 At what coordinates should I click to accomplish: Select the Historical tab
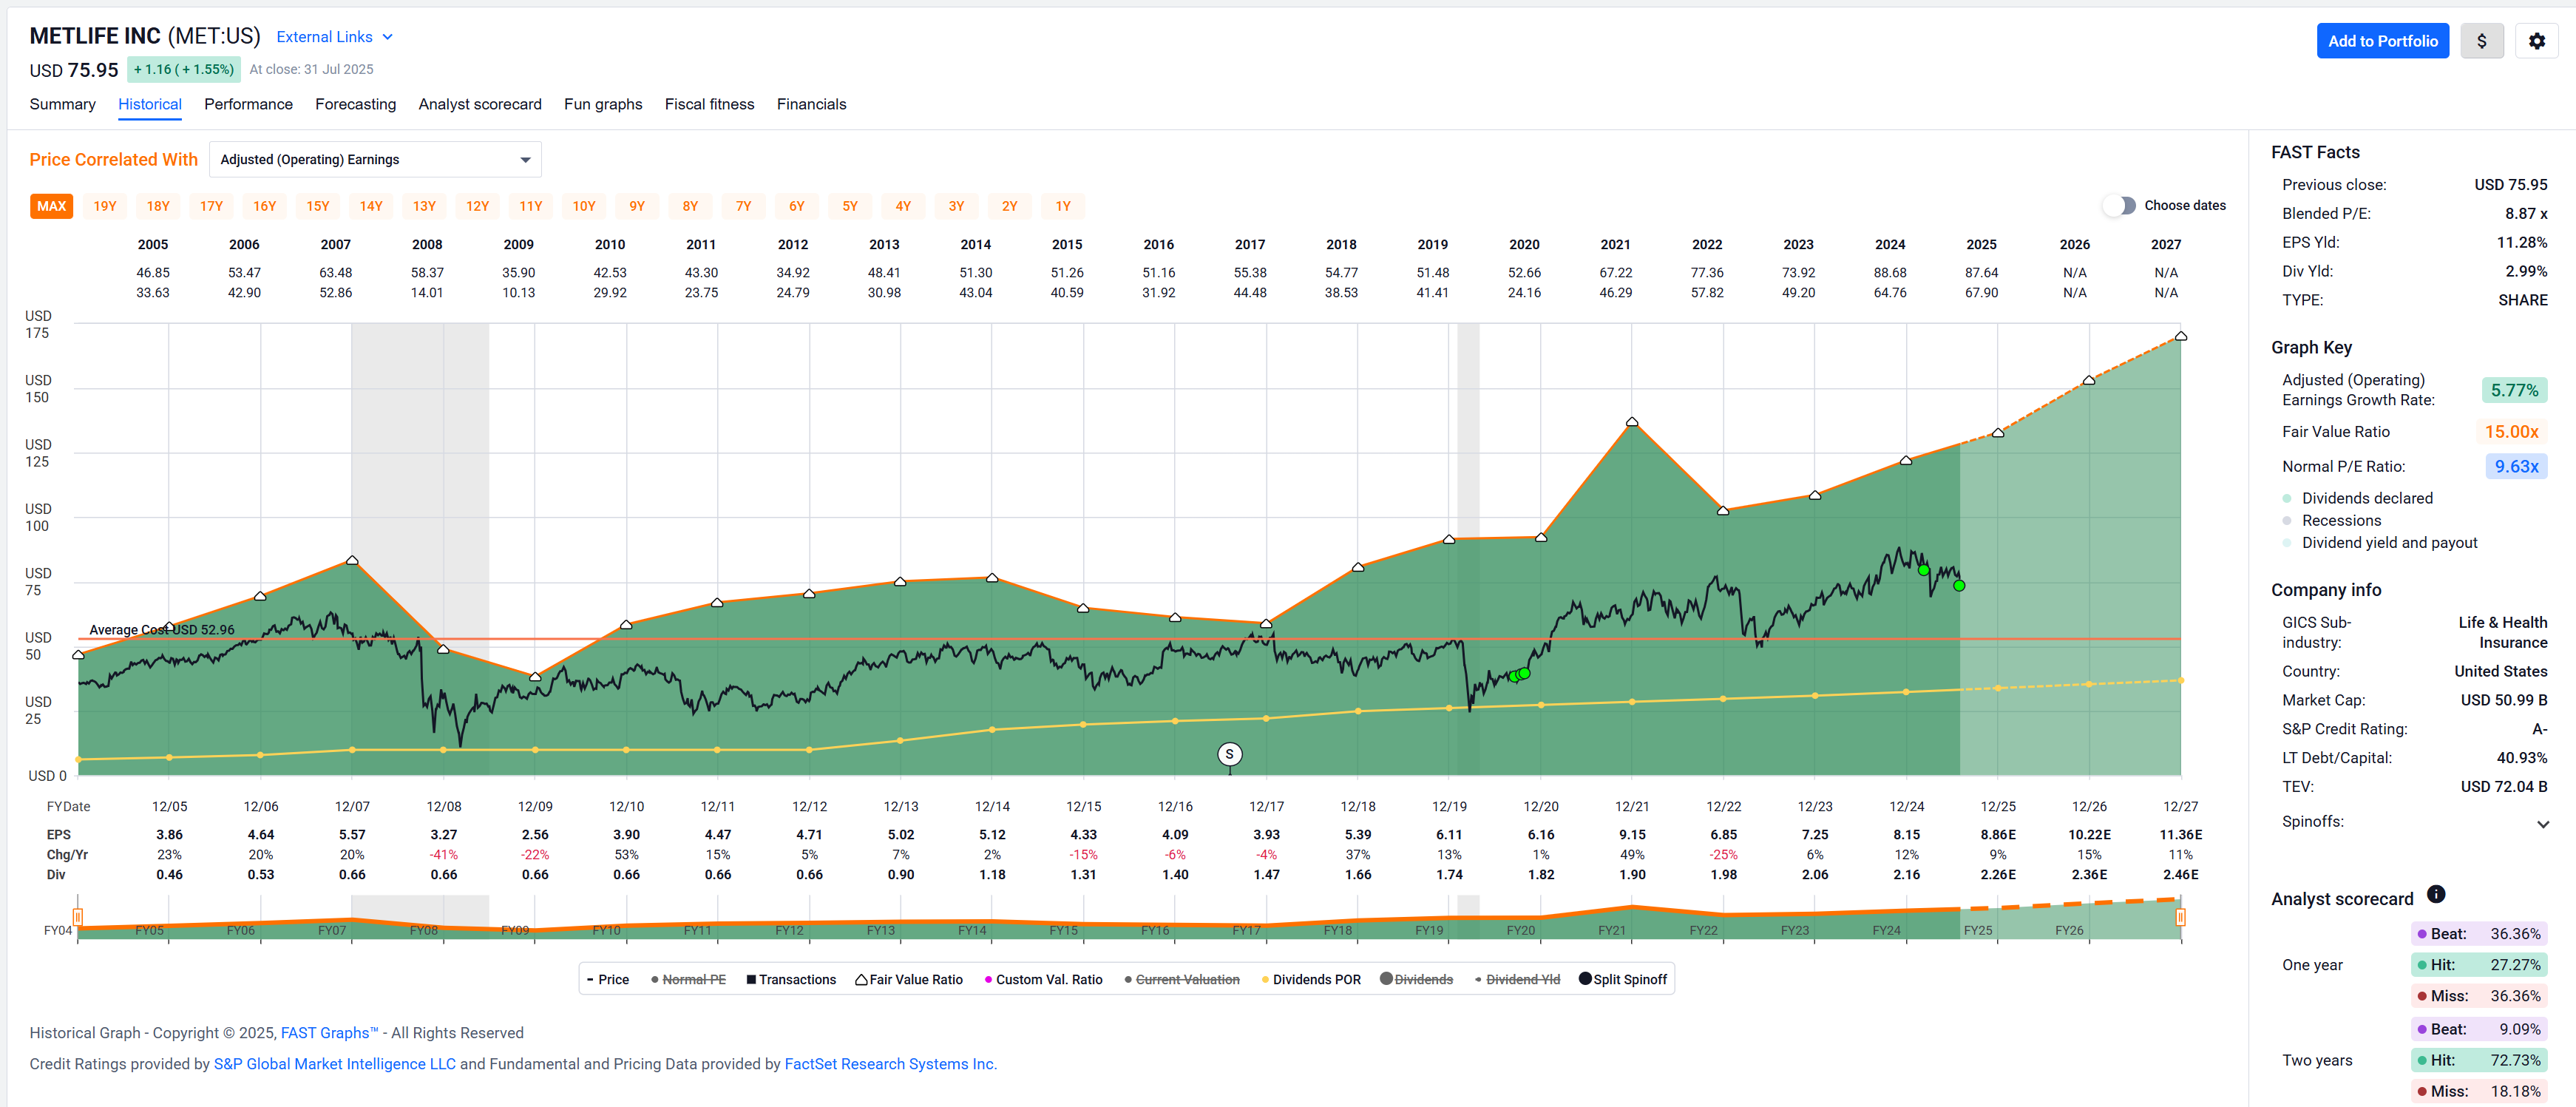150,104
